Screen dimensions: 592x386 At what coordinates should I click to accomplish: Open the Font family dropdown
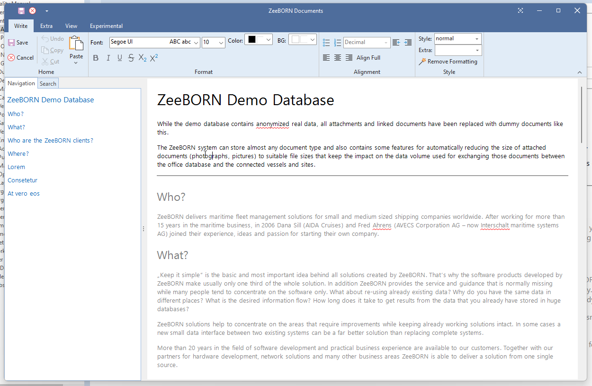click(197, 42)
